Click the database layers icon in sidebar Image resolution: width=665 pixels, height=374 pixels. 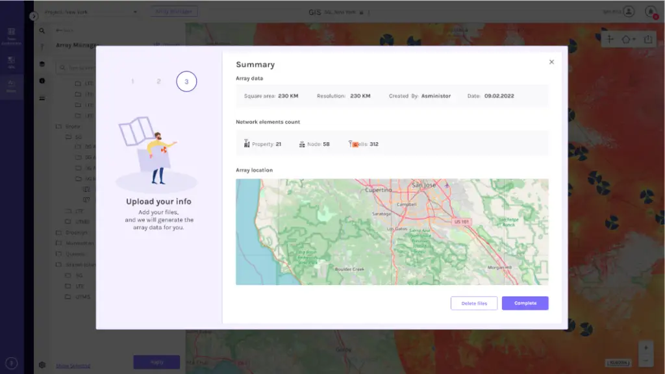coord(42,64)
